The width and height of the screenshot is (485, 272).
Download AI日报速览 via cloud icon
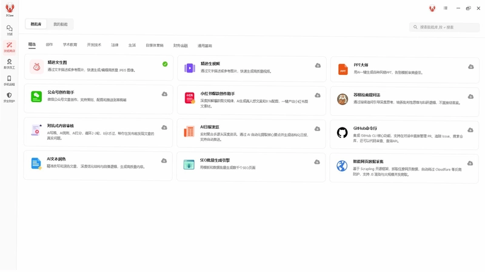click(317, 129)
